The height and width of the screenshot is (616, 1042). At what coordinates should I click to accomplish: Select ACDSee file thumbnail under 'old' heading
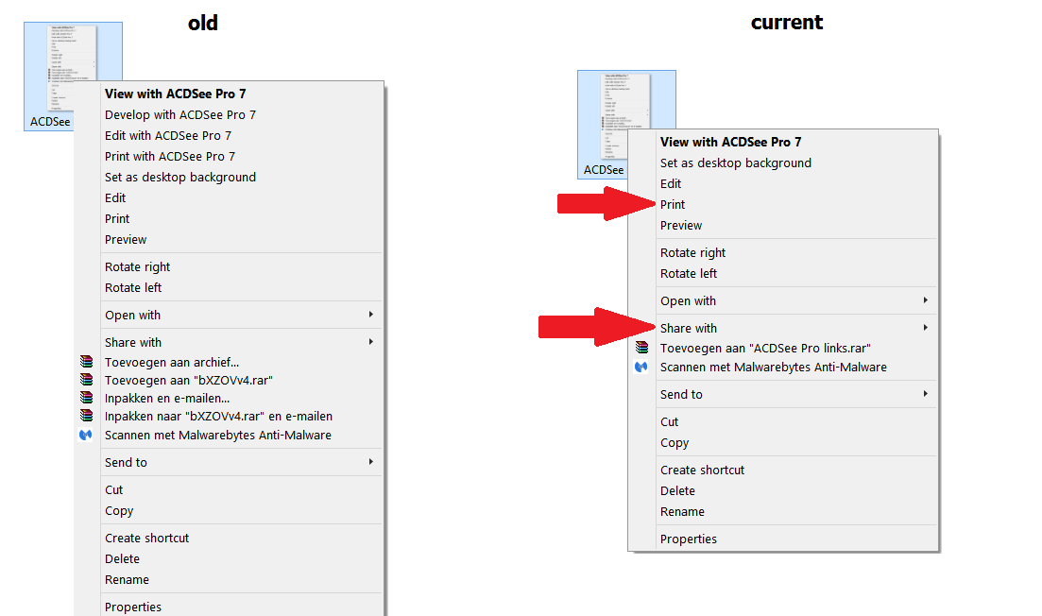[x=73, y=76]
